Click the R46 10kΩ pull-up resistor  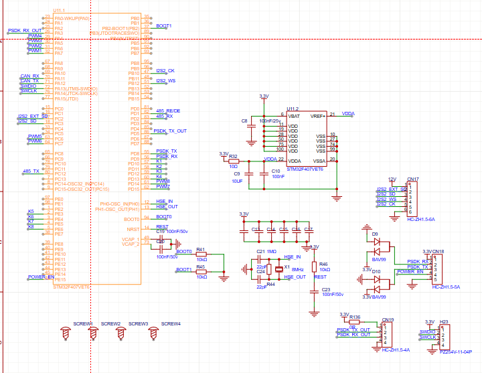(x=314, y=267)
